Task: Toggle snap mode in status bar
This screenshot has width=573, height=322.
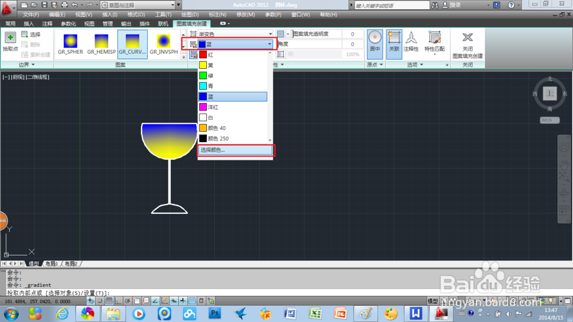Action: [x=99, y=301]
